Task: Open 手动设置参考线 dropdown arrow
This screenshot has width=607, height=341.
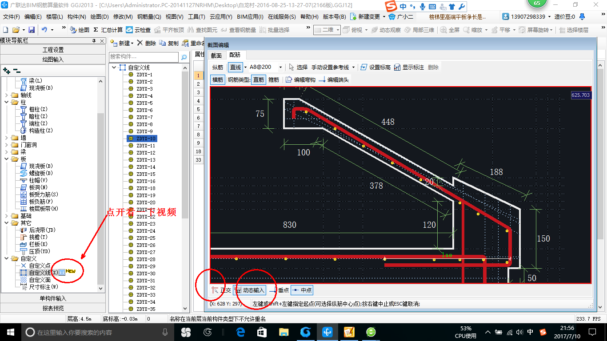Action: [x=353, y=67]
